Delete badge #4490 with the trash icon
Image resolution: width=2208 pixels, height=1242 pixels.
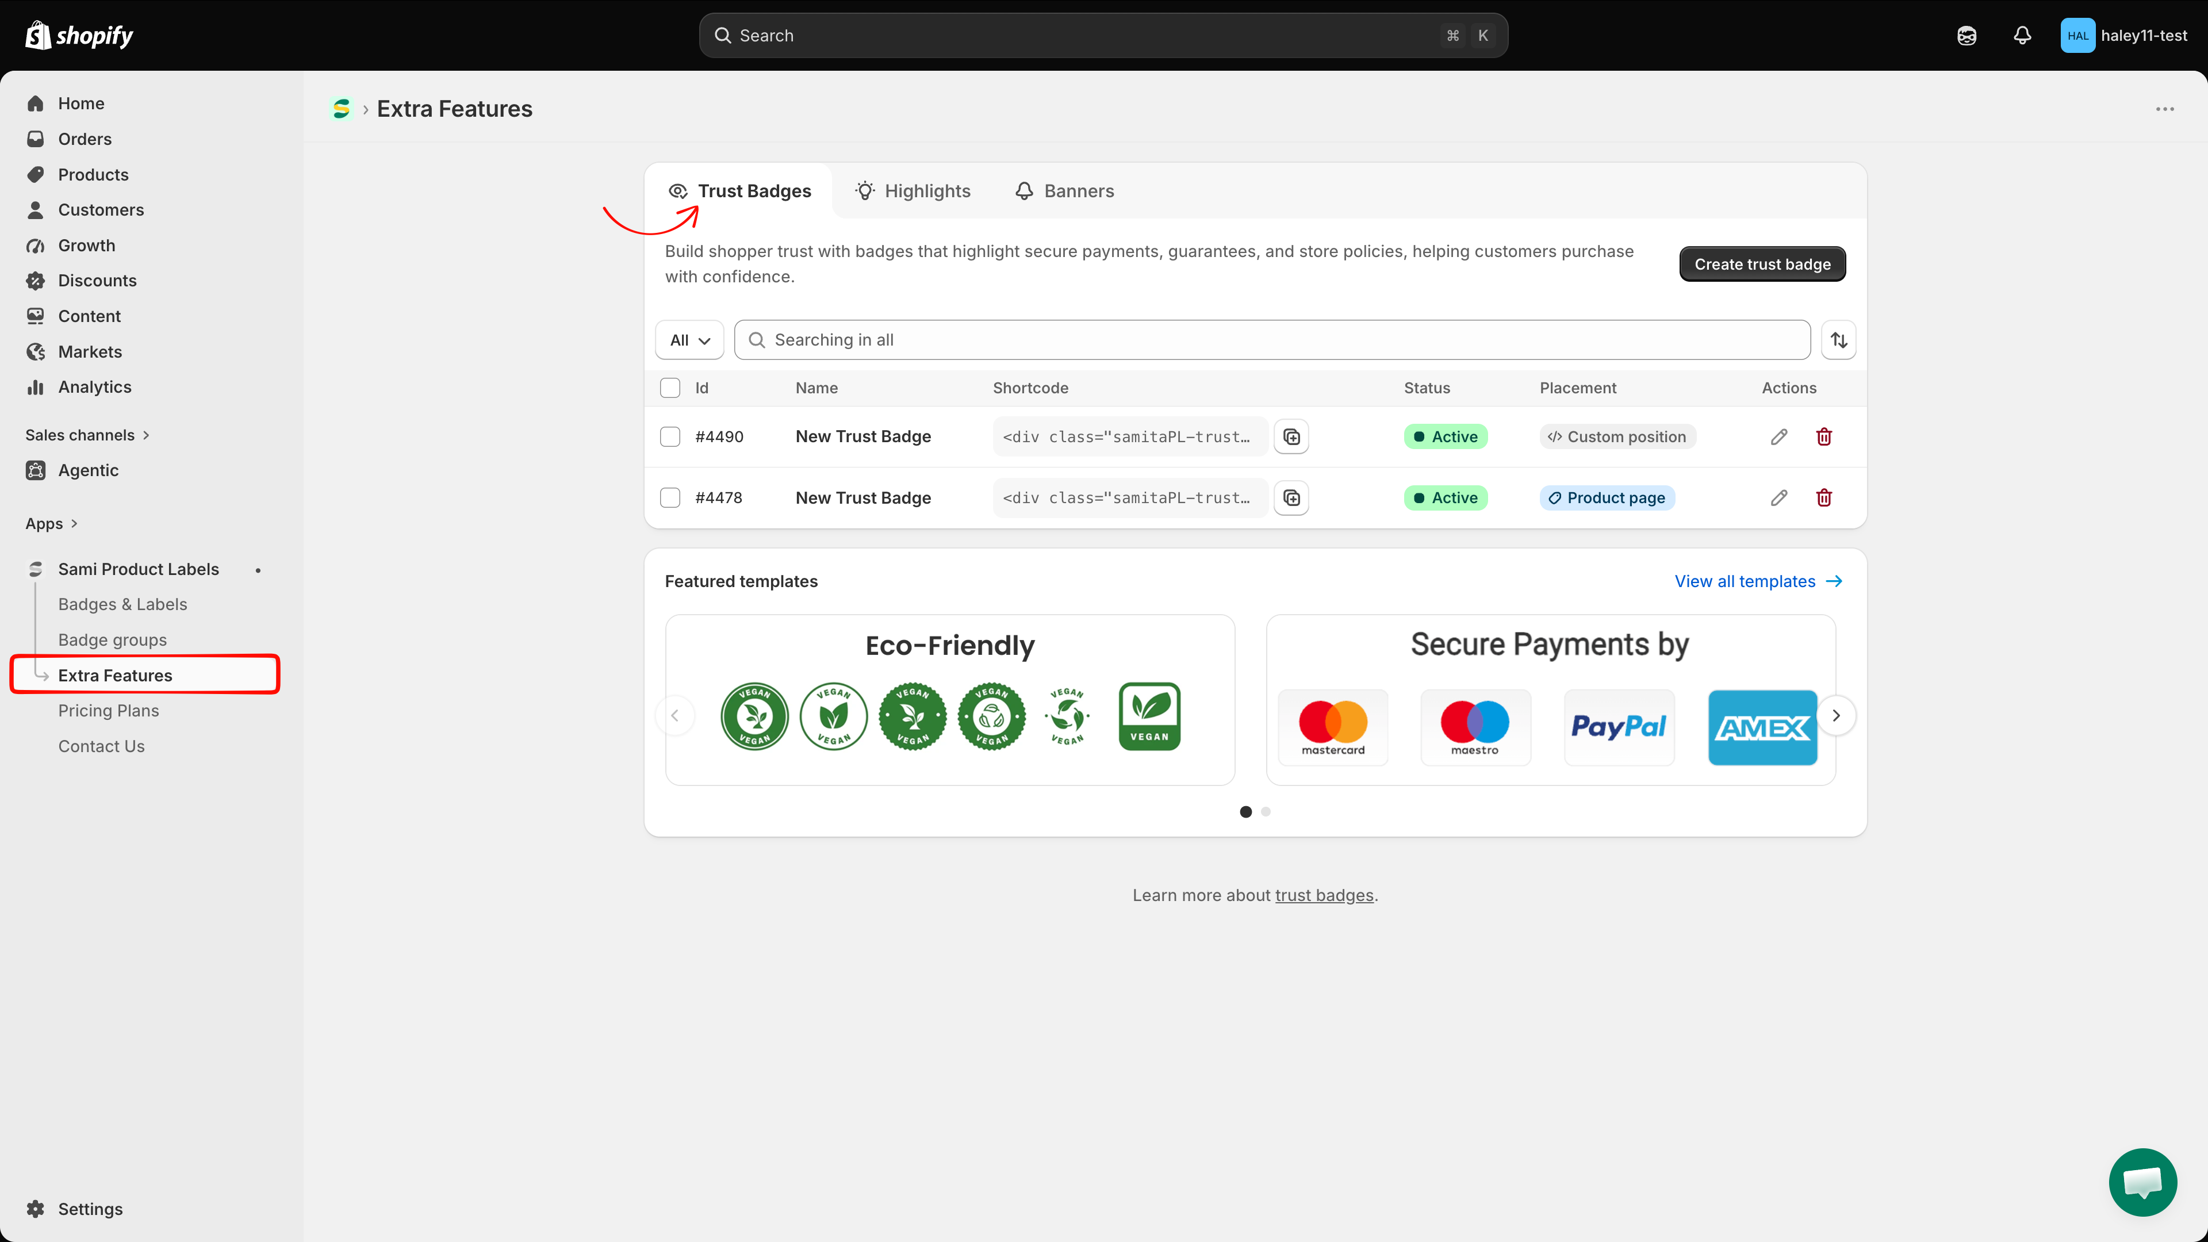(x=1824, y=436)
